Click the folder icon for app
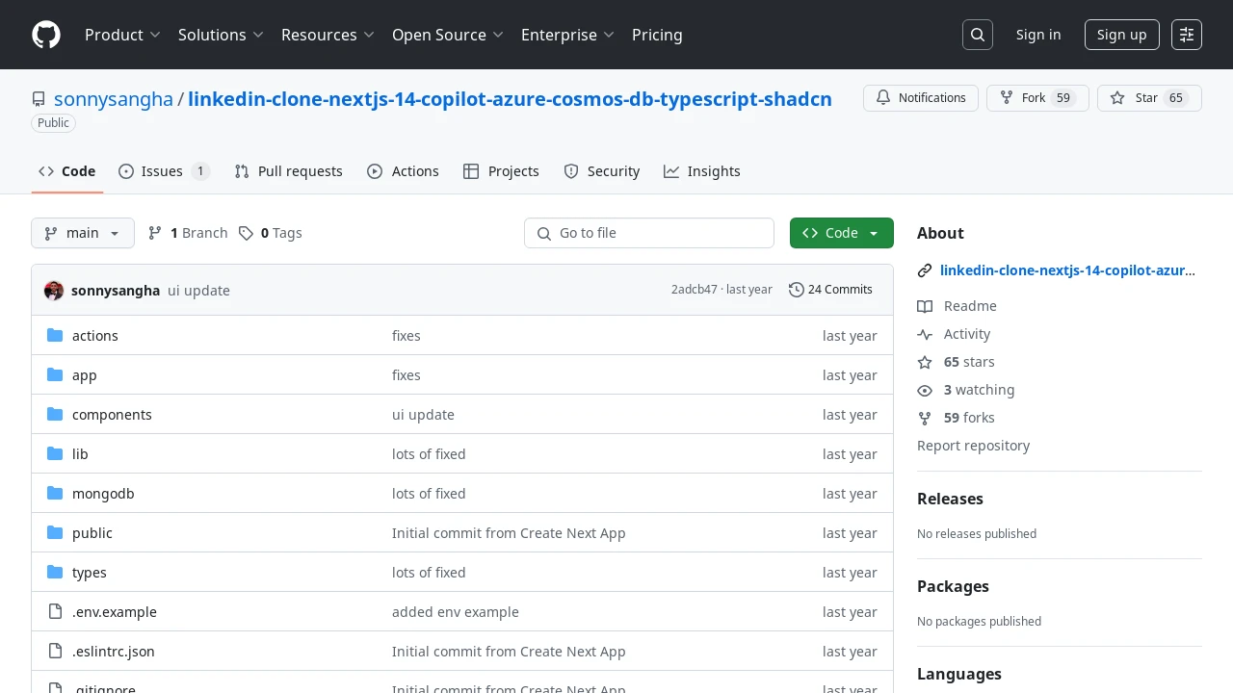The image size is (1233, 693). click(x=55, y=375)
